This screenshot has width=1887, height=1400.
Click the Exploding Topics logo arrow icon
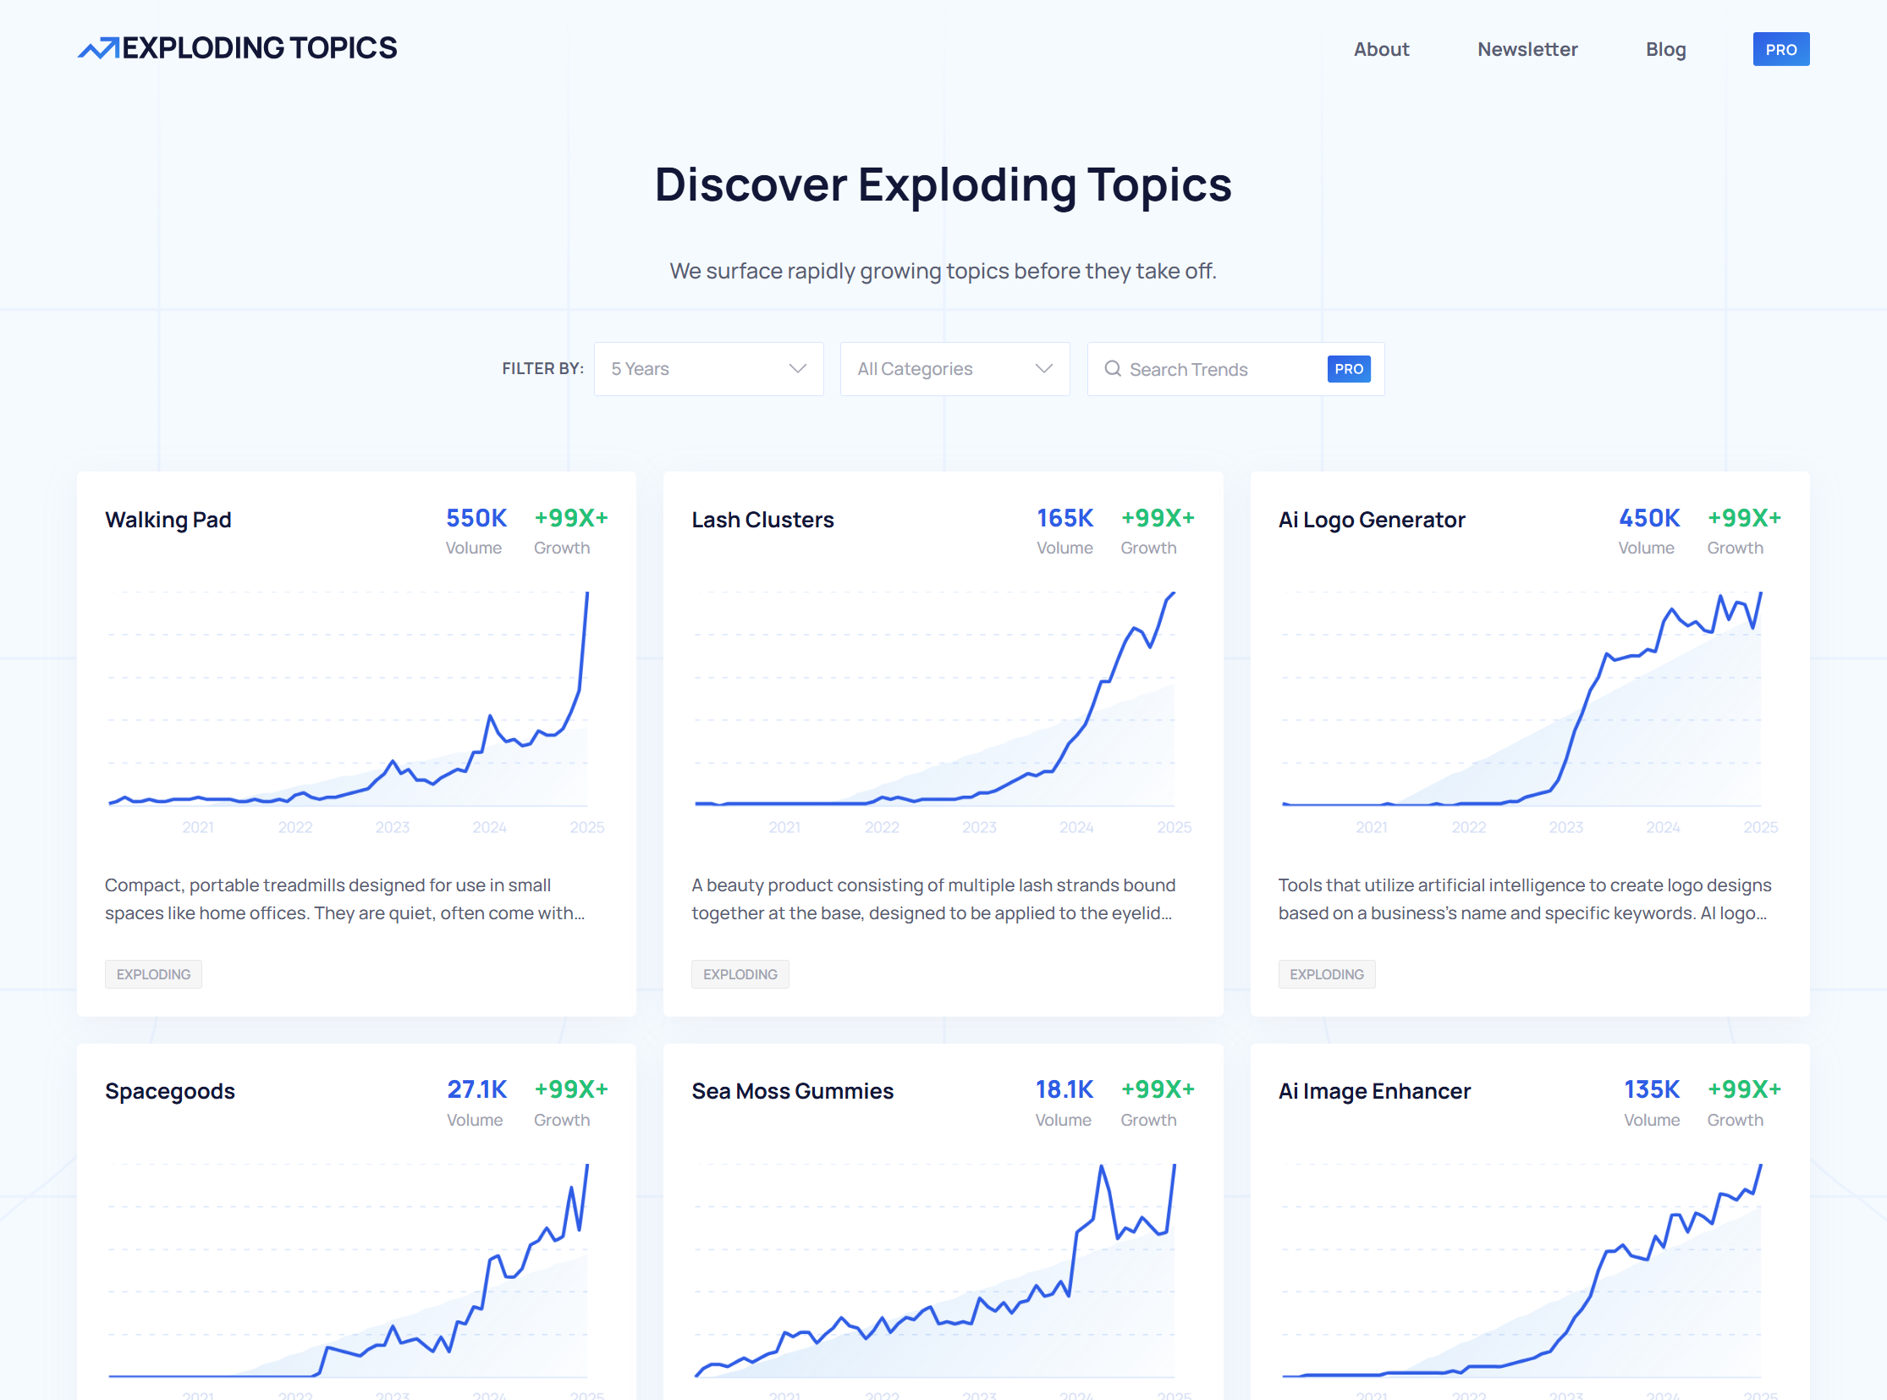coord(98,48)
